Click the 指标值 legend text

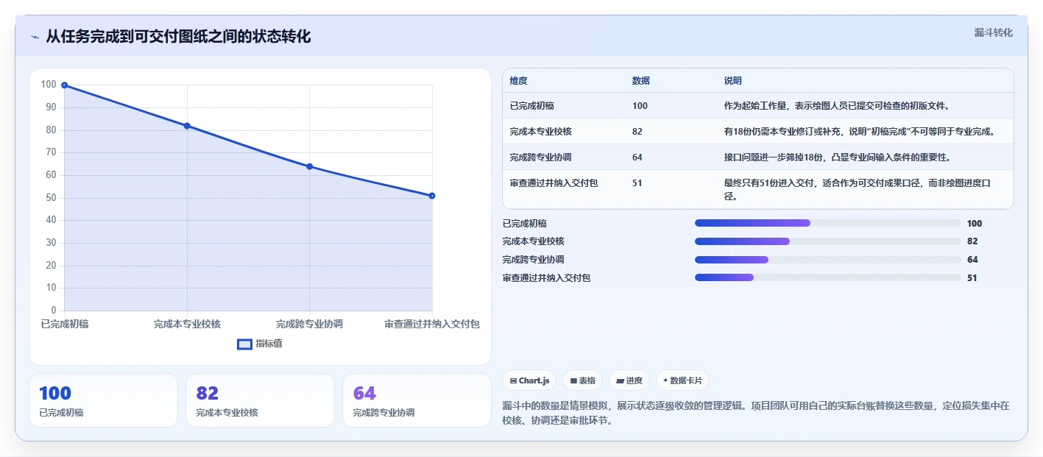[x=269, y=344]
